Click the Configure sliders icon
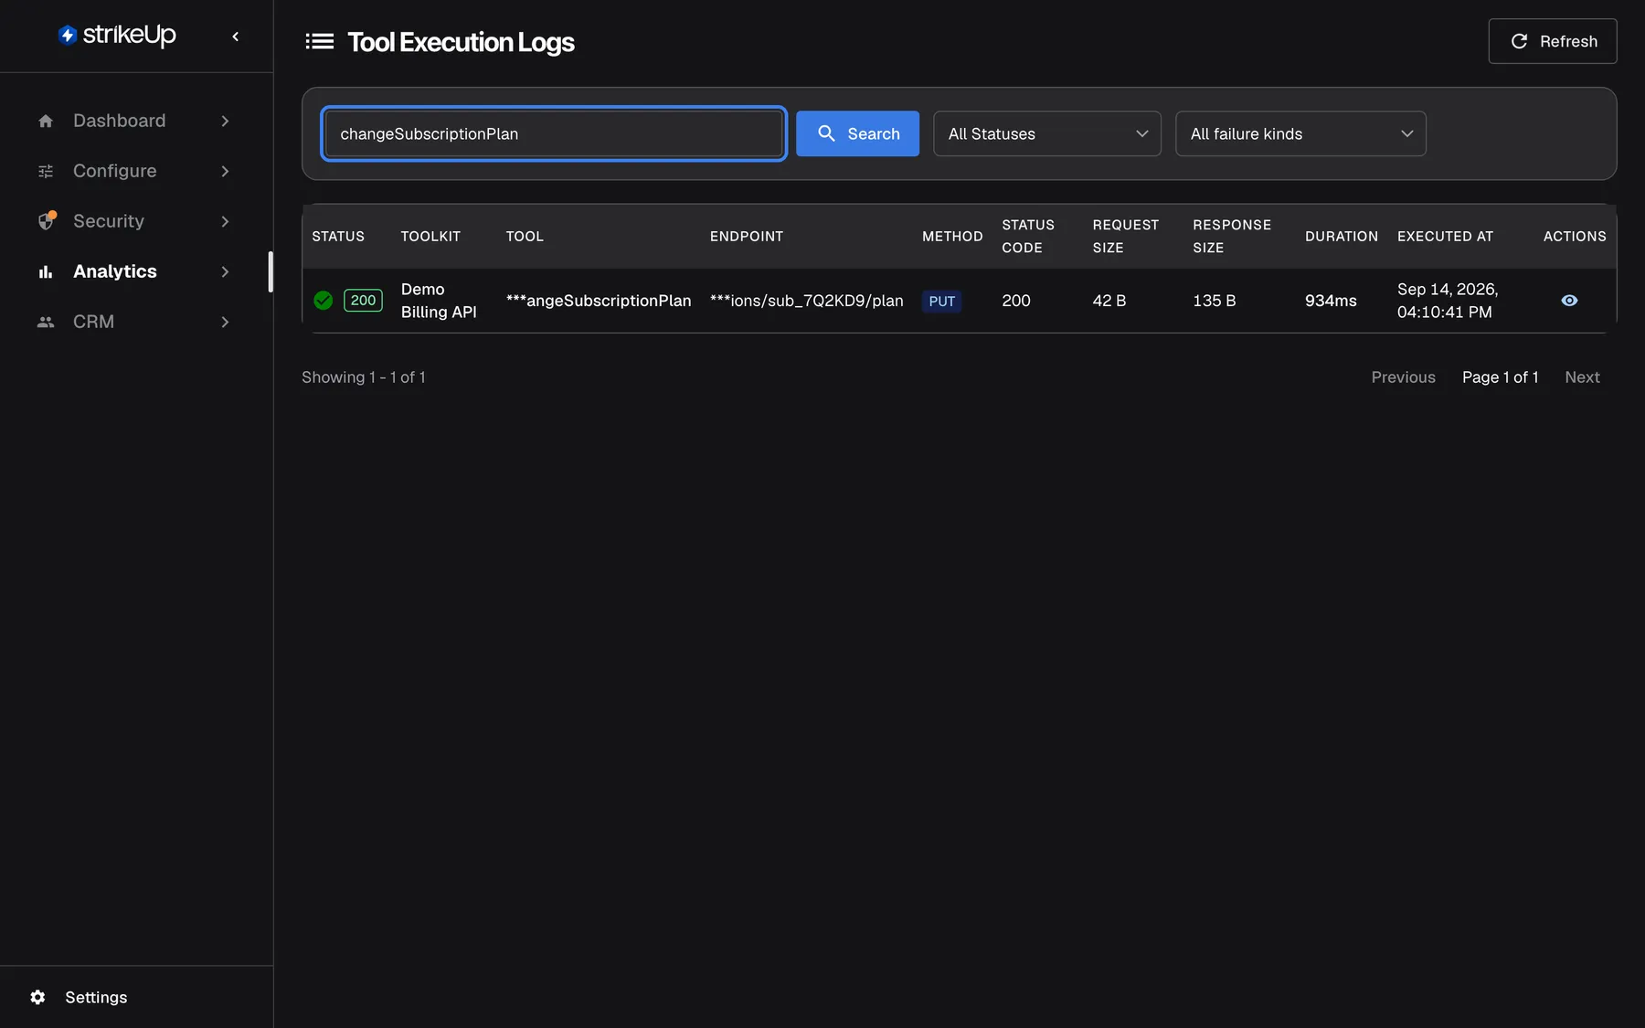 46,171
